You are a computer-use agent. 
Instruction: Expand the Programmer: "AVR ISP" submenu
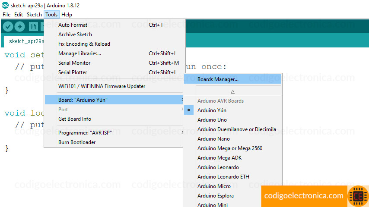pos(114,133)
